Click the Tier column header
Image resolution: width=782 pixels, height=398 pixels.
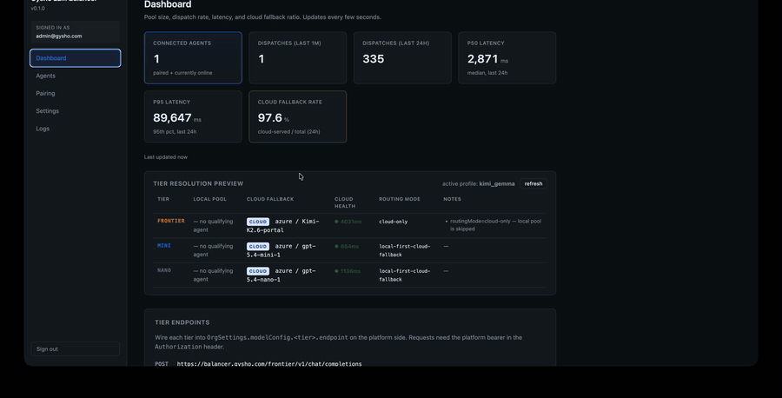163,199
